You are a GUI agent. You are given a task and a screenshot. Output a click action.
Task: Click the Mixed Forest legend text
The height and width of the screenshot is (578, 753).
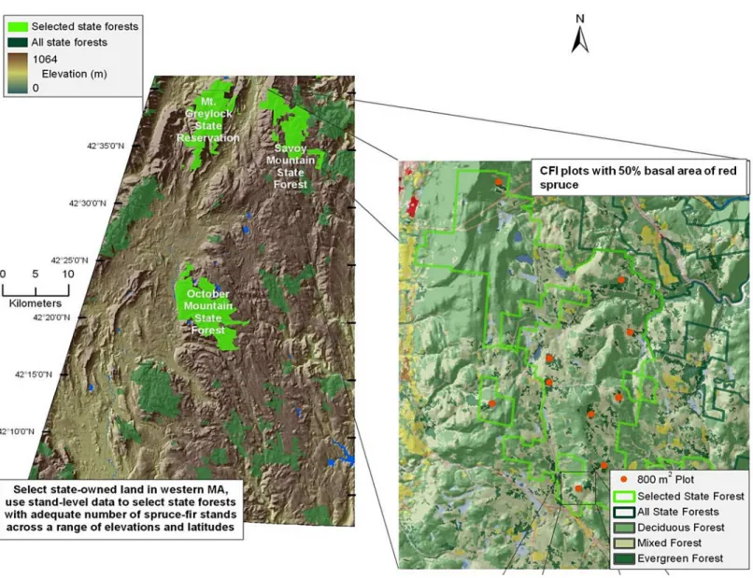(x=670, y=543)
